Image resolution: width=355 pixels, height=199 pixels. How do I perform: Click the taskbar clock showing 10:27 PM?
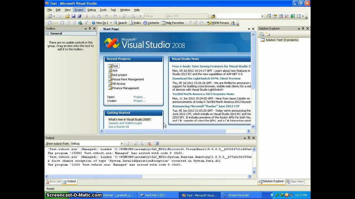tap(301, 195)
